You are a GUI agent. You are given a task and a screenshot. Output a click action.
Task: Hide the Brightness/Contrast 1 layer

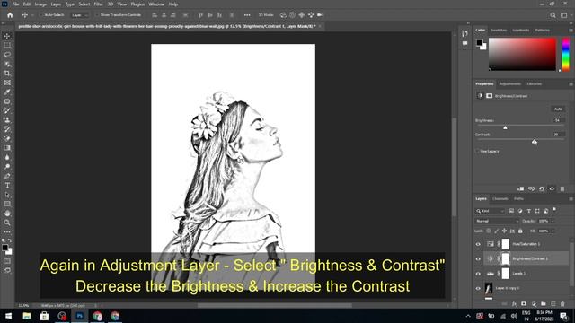coord(478,259)
